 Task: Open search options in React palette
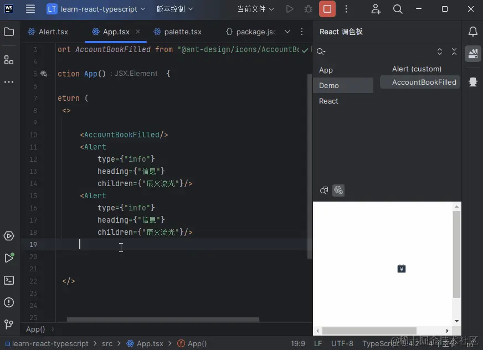click(321, 52)
